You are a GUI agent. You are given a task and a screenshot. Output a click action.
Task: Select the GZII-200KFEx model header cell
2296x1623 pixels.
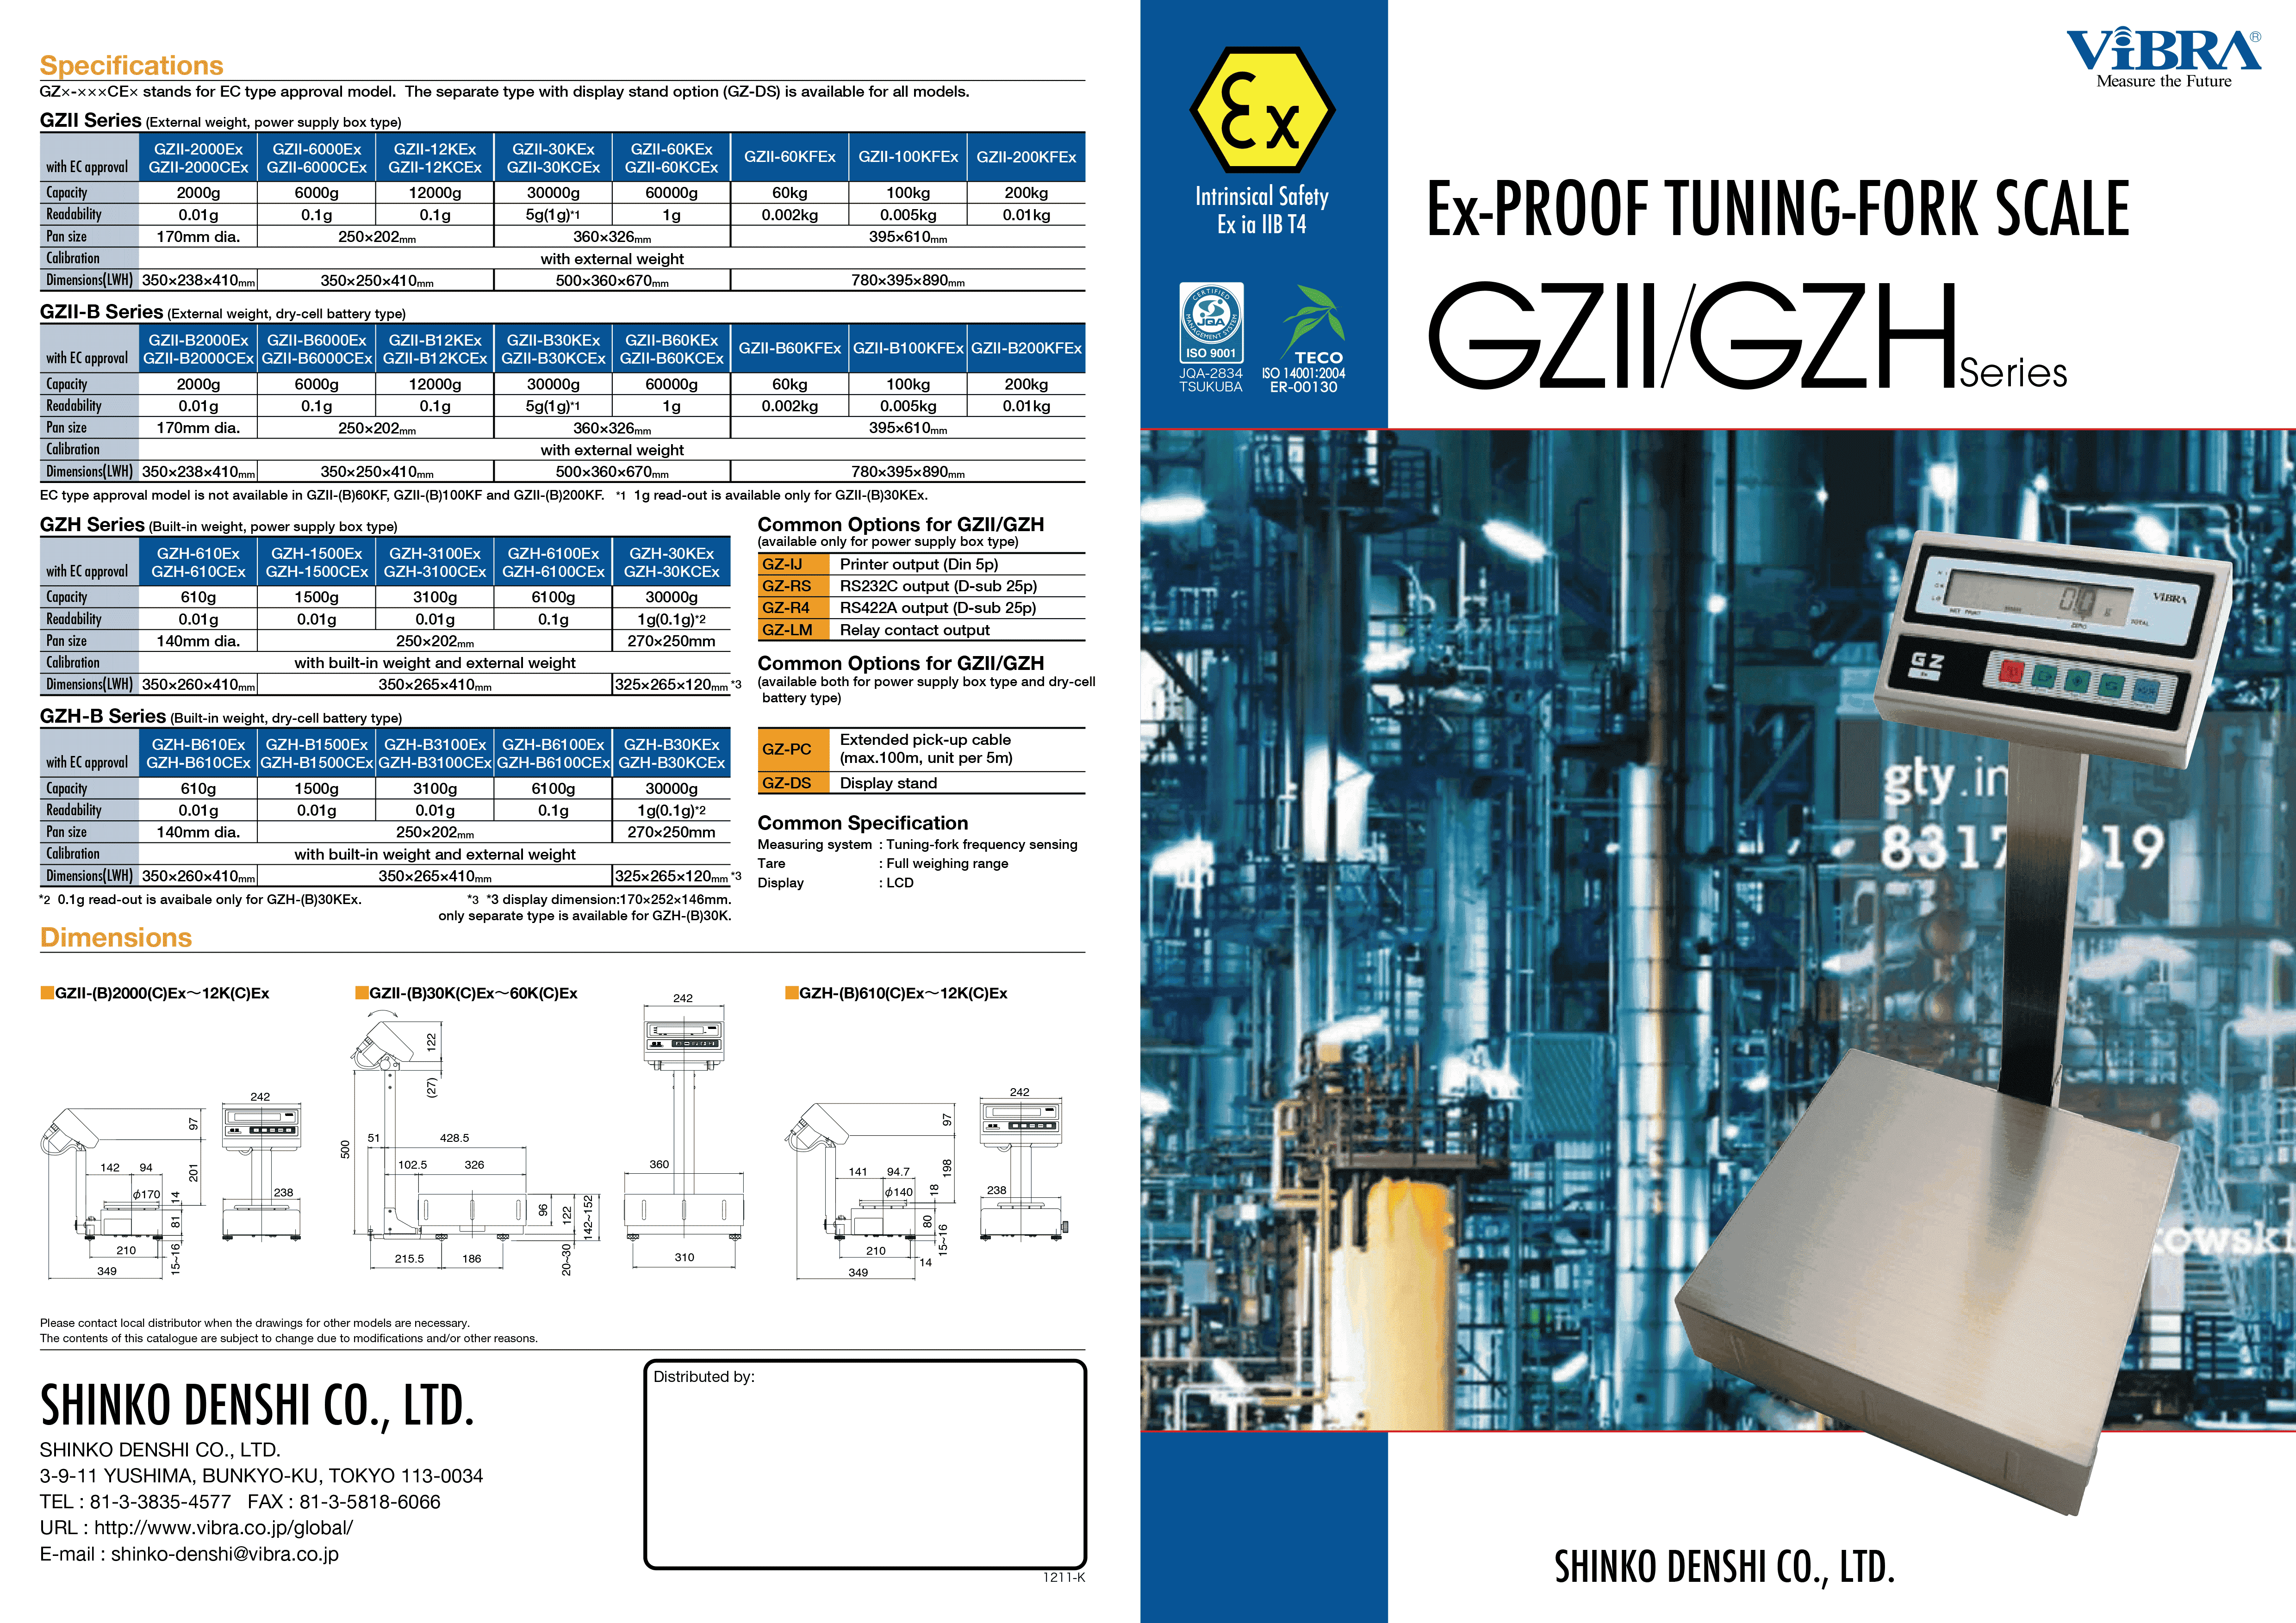(1026, 157)
